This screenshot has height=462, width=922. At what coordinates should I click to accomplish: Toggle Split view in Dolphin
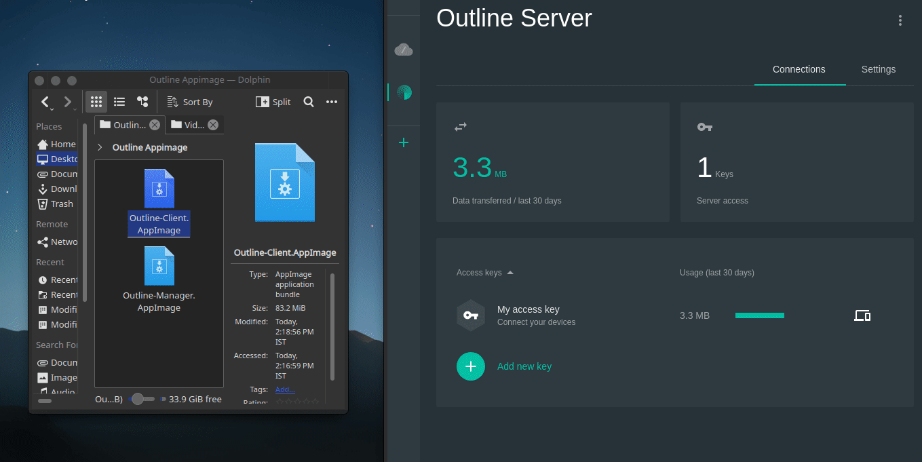click(x=273, y=101)
